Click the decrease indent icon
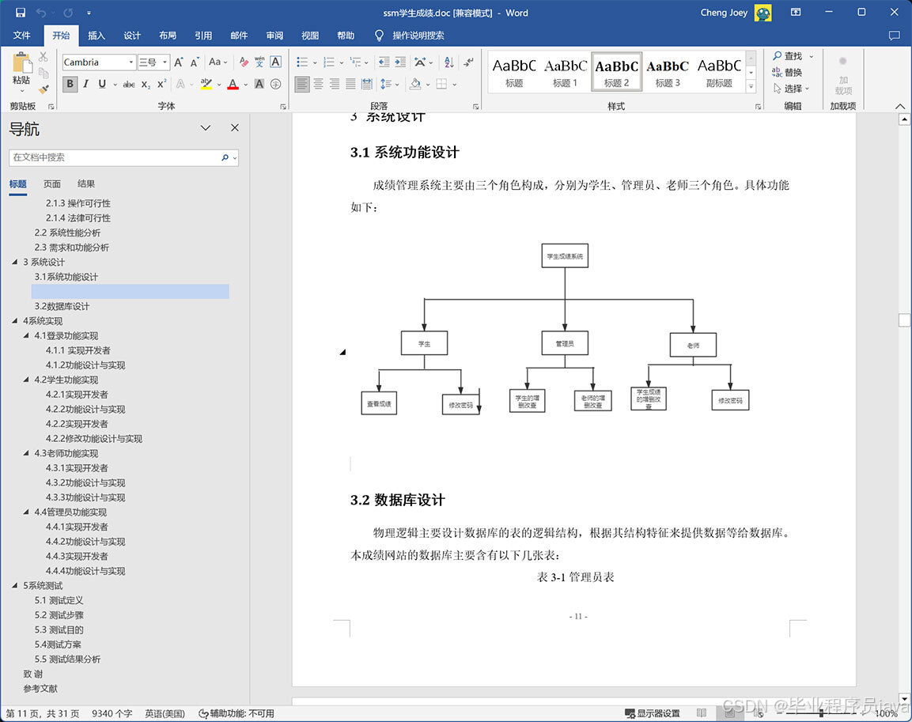Image resolution: width=912 pixels, height=722 pixels. (x=384, y=62)
